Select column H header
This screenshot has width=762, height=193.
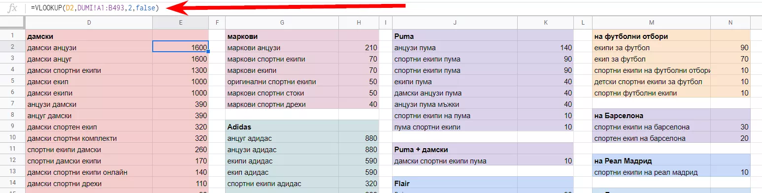359,22
